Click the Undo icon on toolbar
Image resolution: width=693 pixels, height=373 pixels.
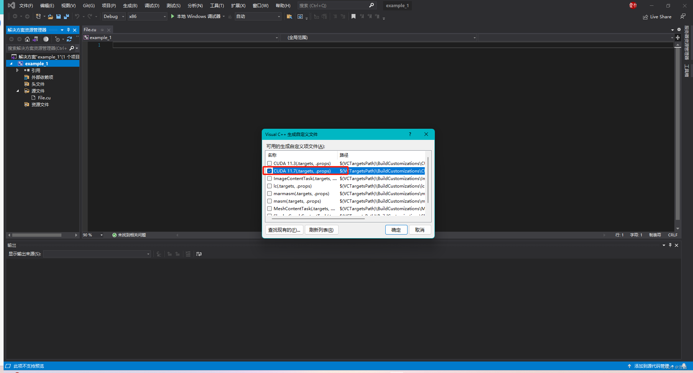tap(76, 16)
